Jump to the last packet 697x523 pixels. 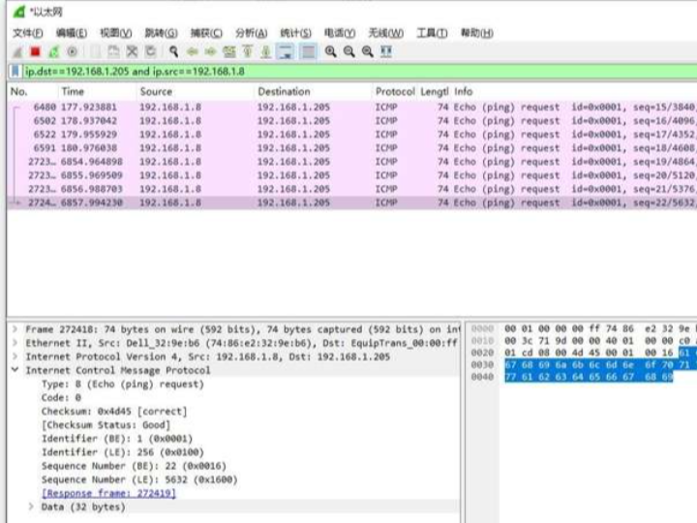coord(266,51)
